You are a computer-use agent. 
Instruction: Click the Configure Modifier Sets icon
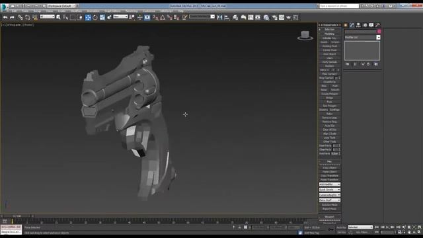click(x=376, y=64)
